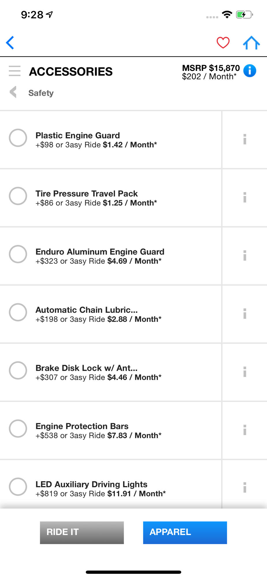Go to home via house icon
The image size is (267, 579).
coord(251,43)
